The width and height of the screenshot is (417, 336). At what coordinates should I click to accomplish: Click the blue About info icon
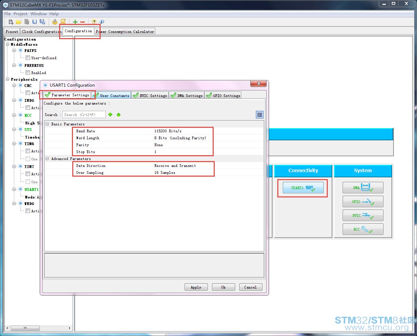pyautogui.click(x=102, y=22)
